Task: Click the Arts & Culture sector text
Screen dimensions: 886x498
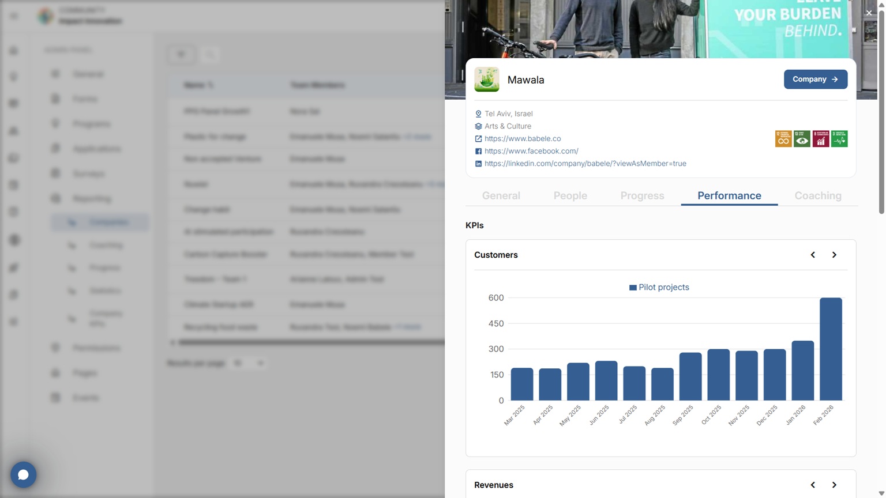Action: pos(508,126)
